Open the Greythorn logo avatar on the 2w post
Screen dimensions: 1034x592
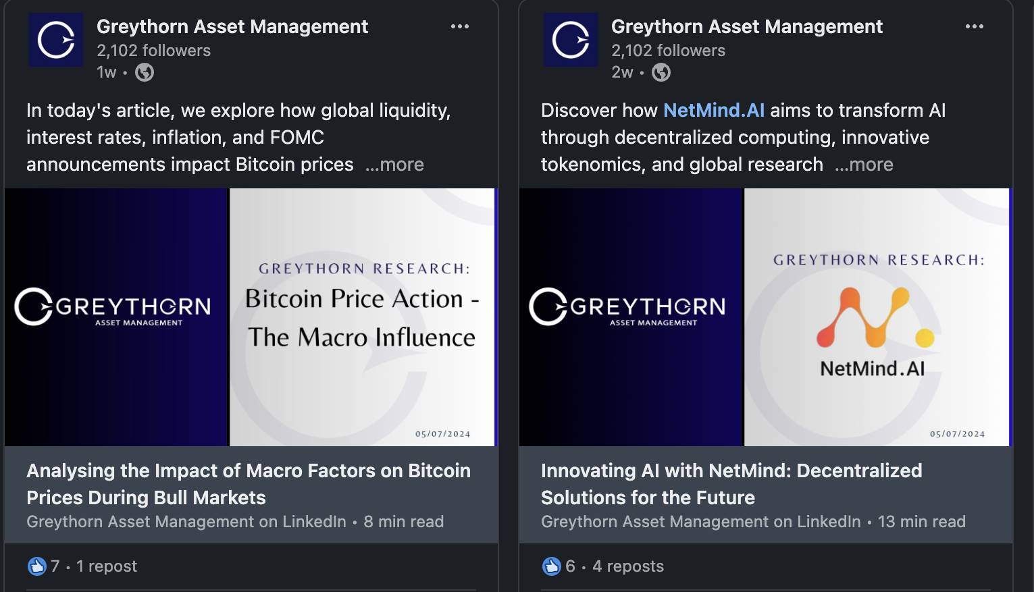[570, 40]
